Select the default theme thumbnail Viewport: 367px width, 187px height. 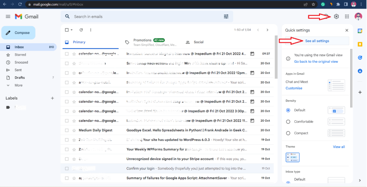tap(292, 158)
